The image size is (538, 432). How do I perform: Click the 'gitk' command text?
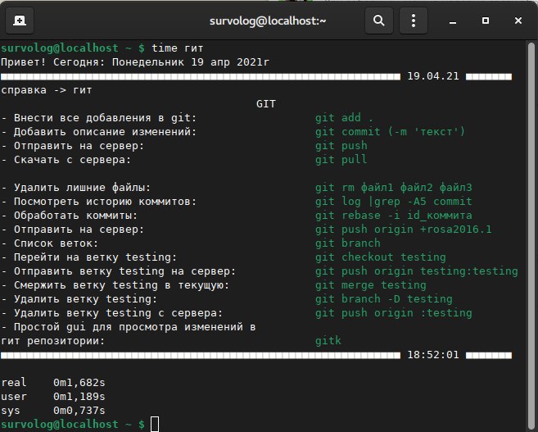[x=328, y=341]
